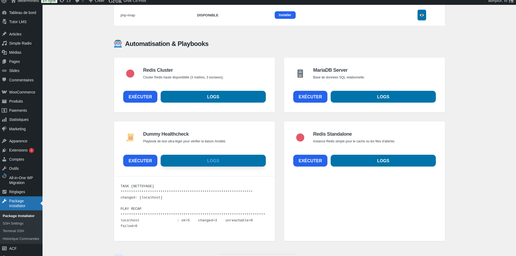The image size is (516, 256).
Task: Click the Redis Cluster red circle icon
Action: tap(130, 73)
